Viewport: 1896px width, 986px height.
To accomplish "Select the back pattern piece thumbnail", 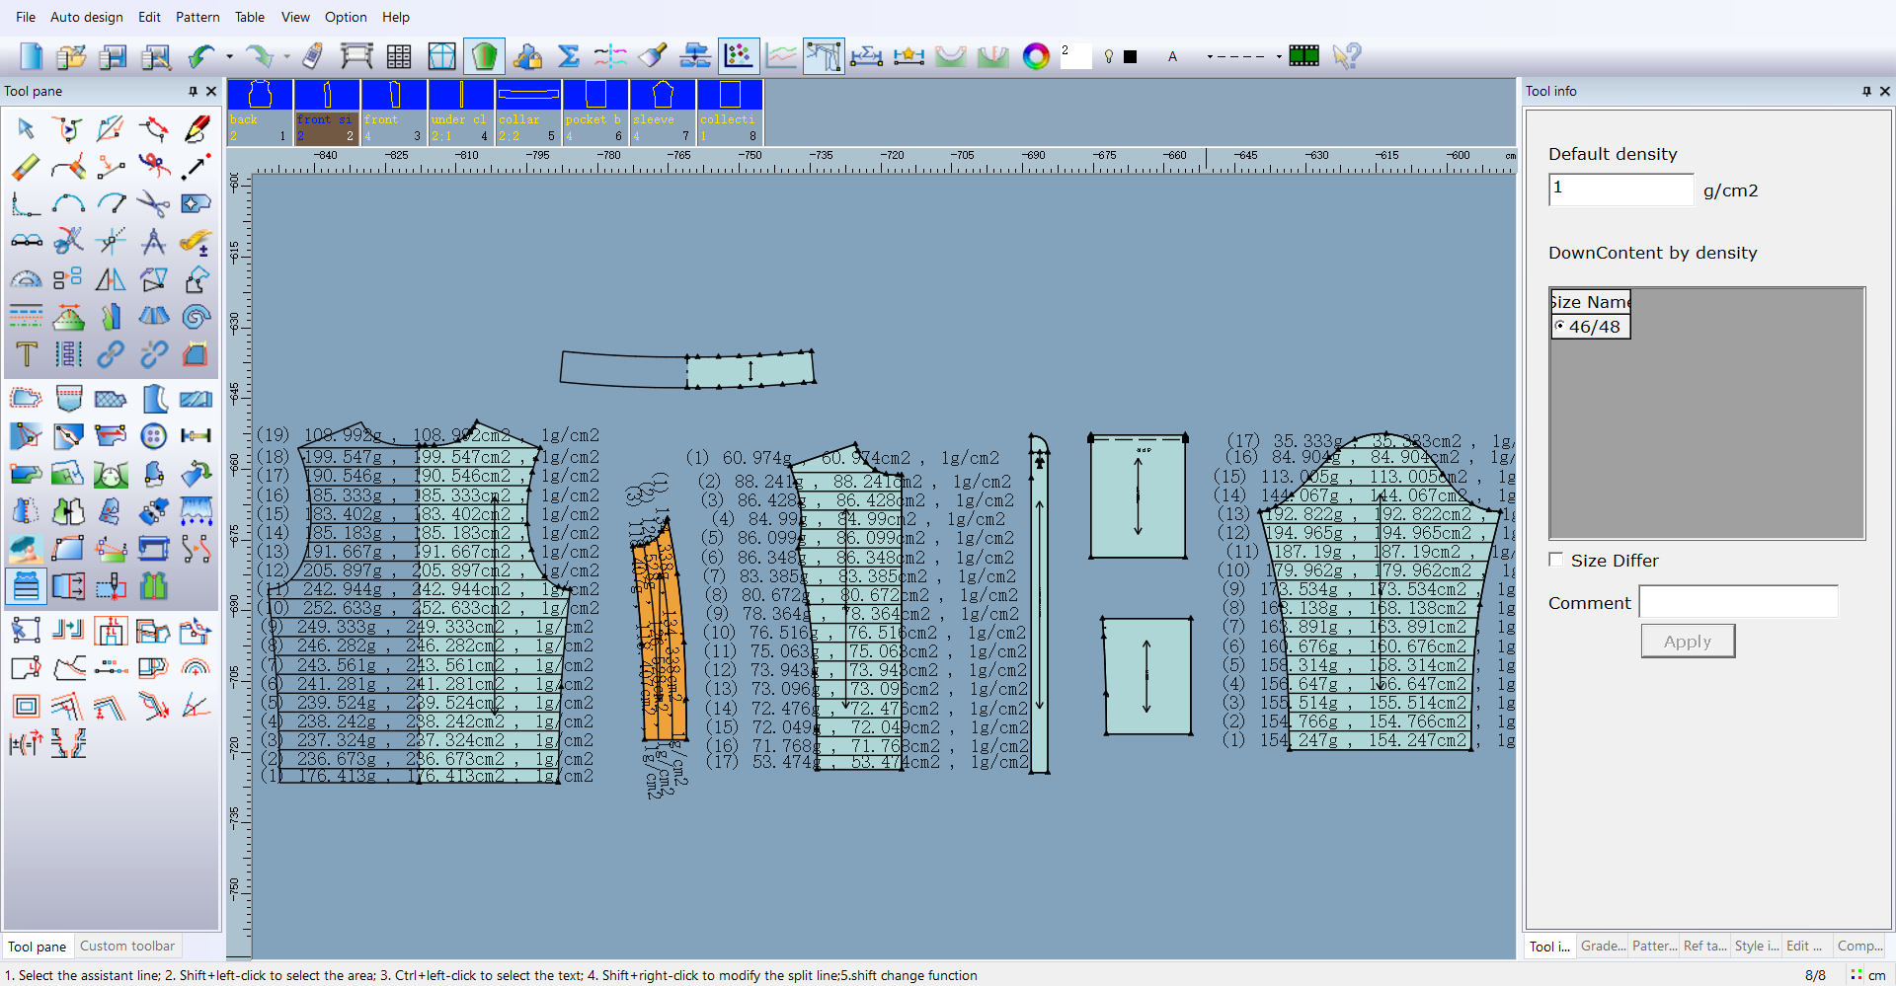I will (x=260, y=113).
